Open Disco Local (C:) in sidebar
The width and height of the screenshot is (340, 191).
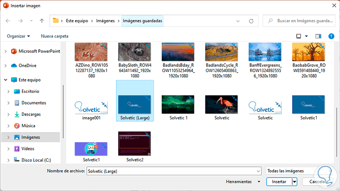tap(32, 160)
